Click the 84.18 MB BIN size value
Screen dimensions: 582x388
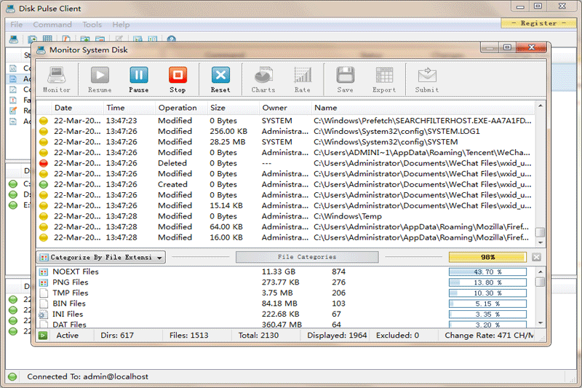[x=282, y=304]
